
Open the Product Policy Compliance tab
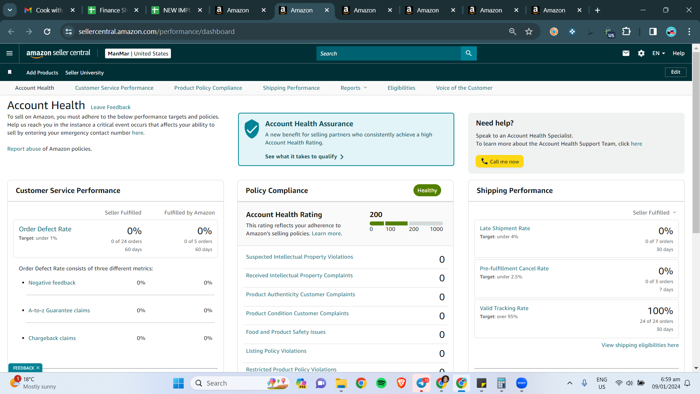tap(208, 88)
